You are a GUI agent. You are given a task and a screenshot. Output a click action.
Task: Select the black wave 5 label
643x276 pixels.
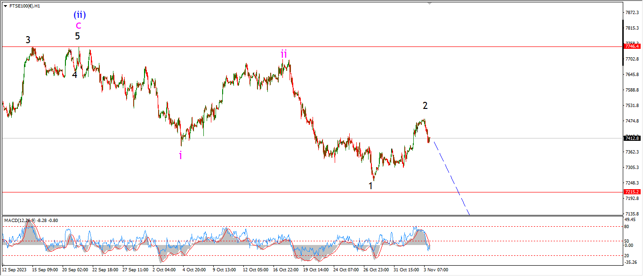[78, 36]
